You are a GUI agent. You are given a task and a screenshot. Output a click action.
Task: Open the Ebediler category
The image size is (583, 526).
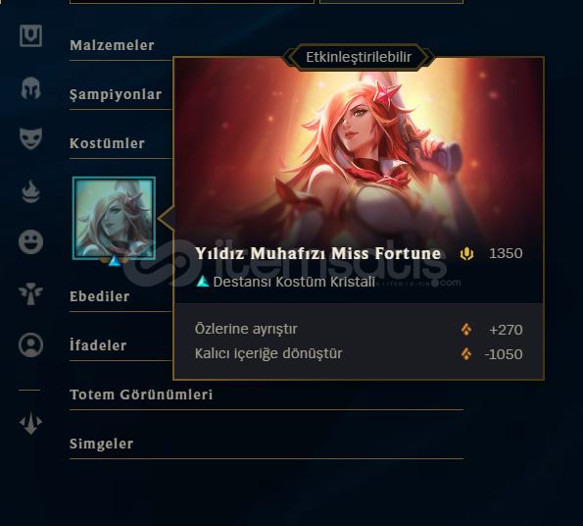click(100, 296)
